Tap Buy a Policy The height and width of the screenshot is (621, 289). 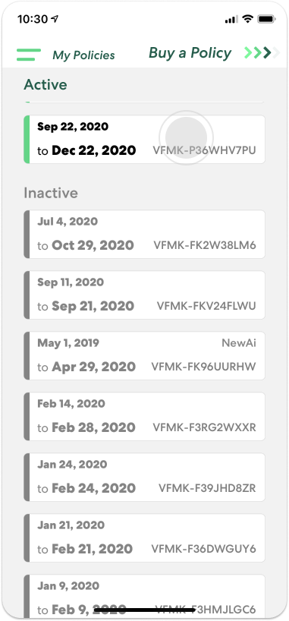[190, 52]
